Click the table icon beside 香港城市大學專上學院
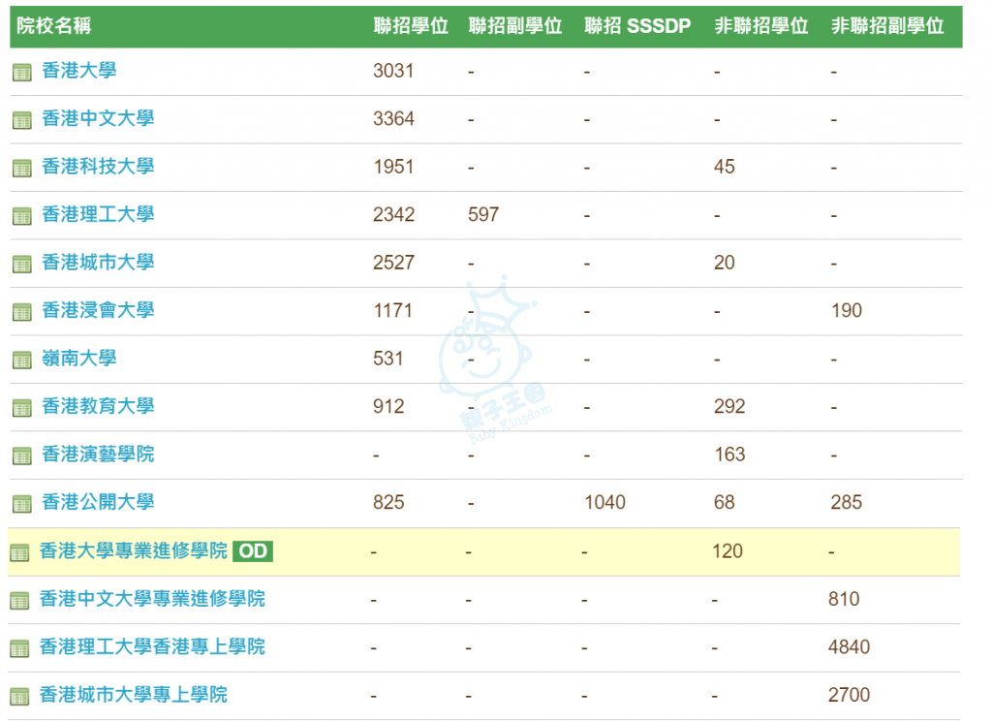The width and height of the screenshot is (992, 721). (19, 696)
